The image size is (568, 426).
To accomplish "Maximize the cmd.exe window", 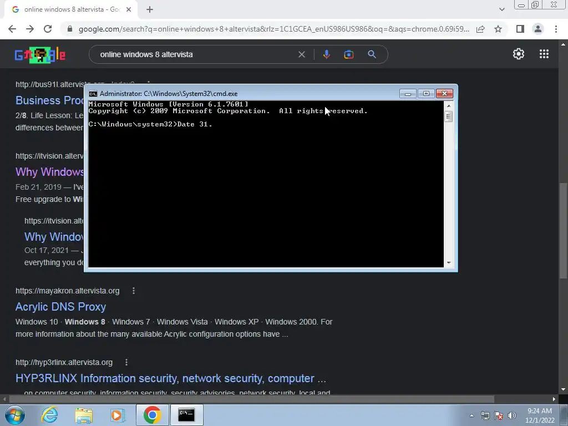I will tap(426, 94).
